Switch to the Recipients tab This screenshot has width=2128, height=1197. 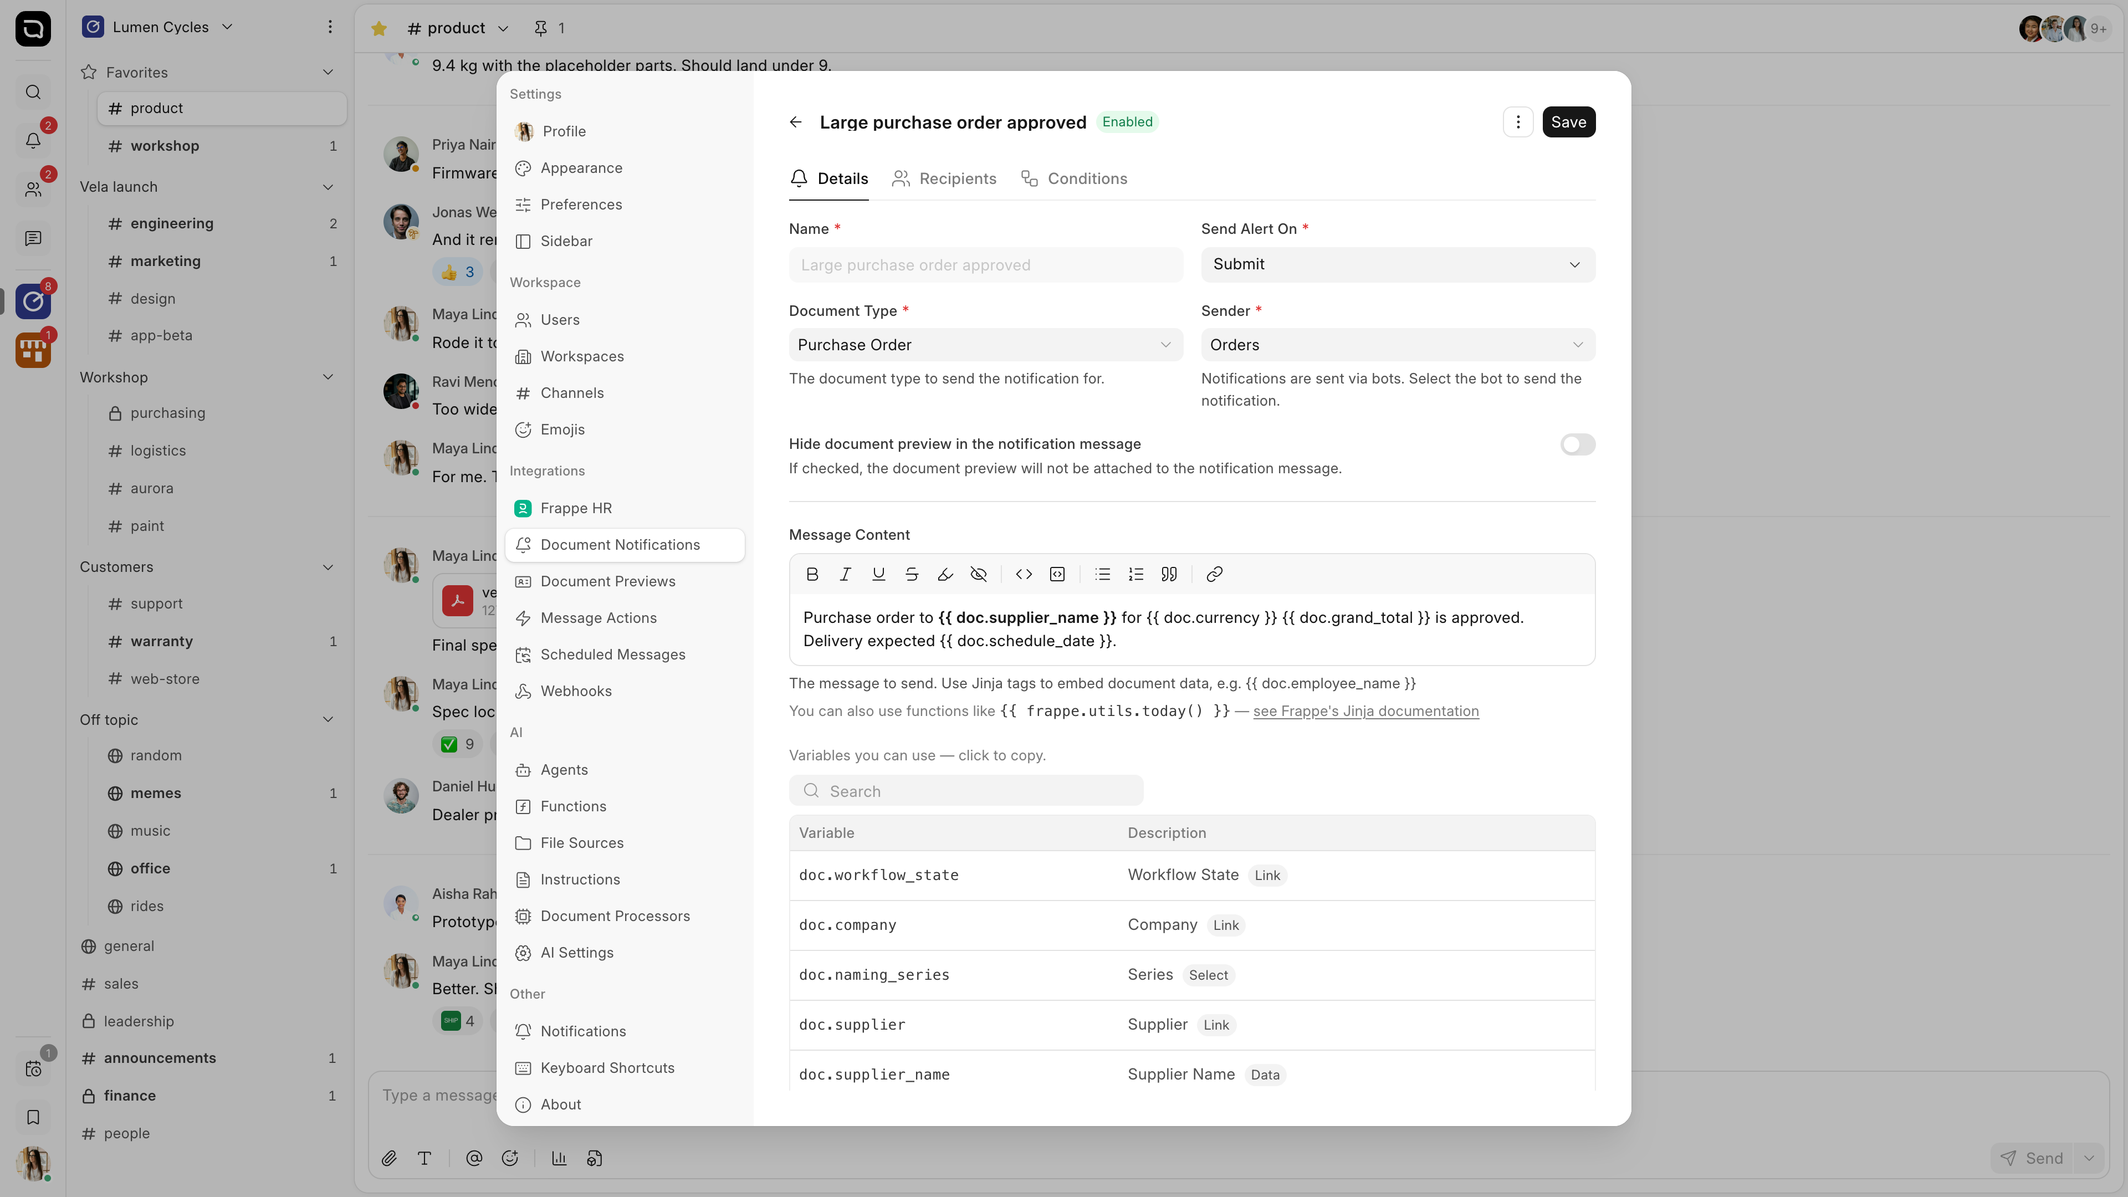tap(944, 178)
